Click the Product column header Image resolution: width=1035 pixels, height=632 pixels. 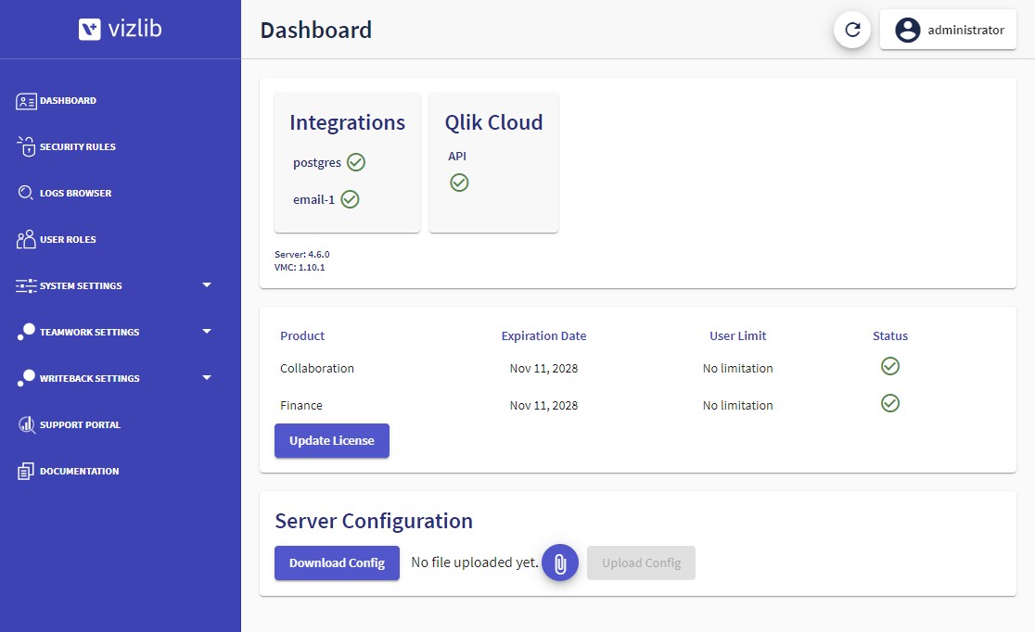click(x=302, y=335)
